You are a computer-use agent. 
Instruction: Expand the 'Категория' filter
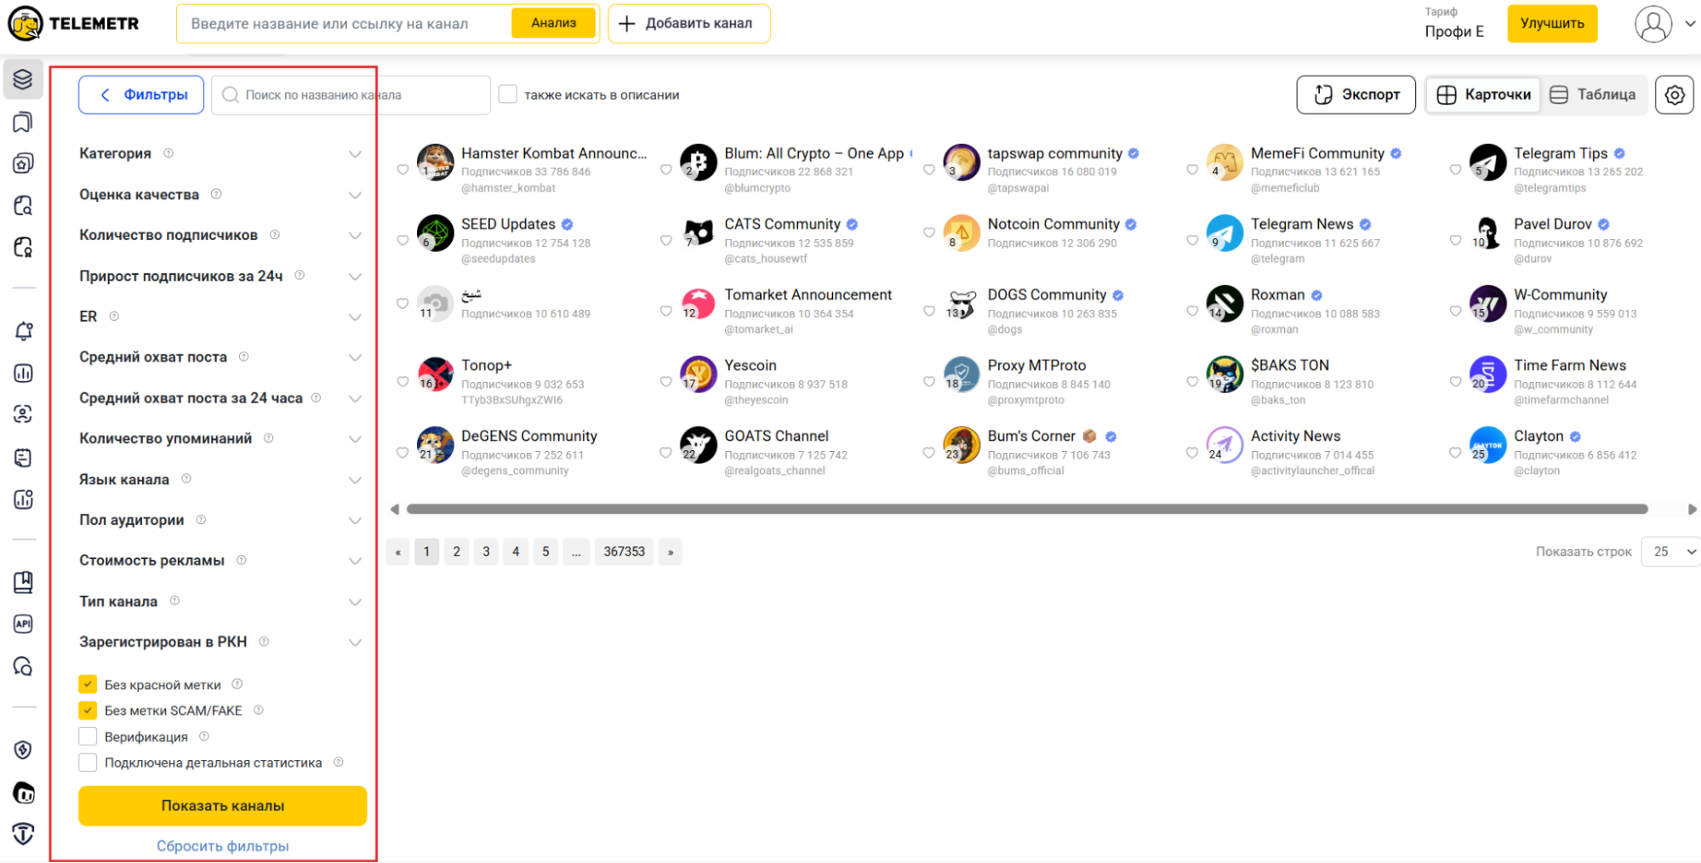tap(355, 154)
